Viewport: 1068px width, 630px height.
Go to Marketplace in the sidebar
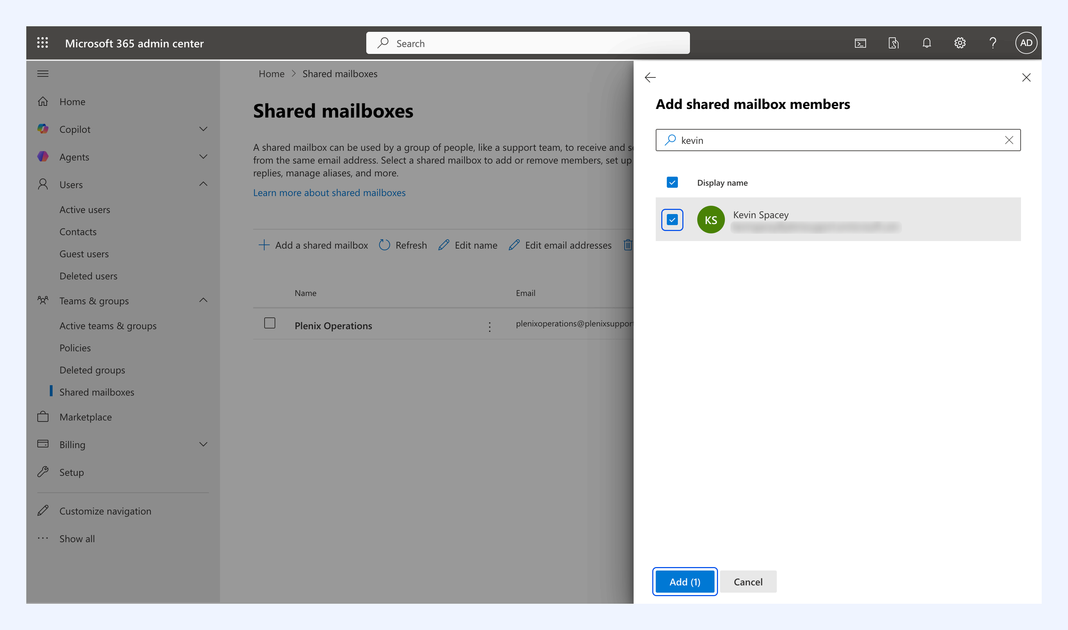point(85,417)
